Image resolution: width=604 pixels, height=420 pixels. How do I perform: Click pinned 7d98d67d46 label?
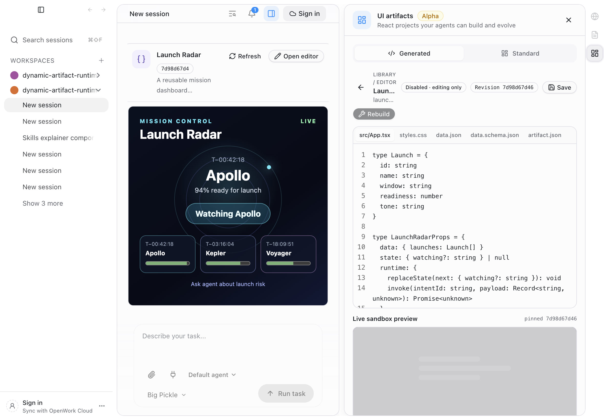click(x=550, y=319)
